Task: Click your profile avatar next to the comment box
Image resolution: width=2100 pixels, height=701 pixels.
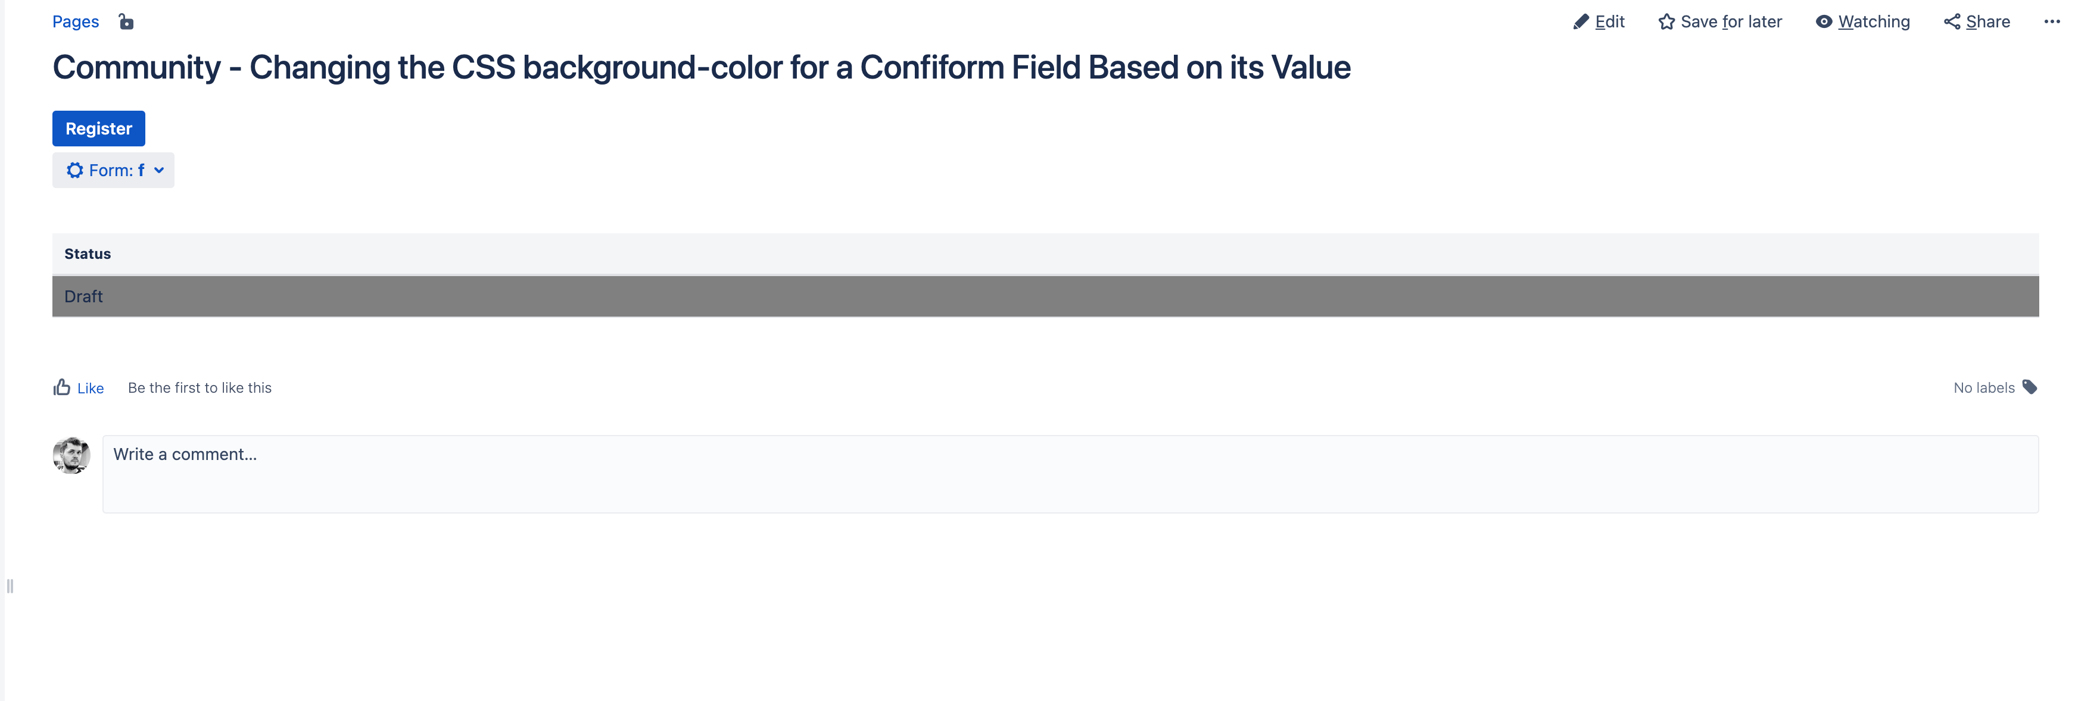Action: [x=71, y=454]
